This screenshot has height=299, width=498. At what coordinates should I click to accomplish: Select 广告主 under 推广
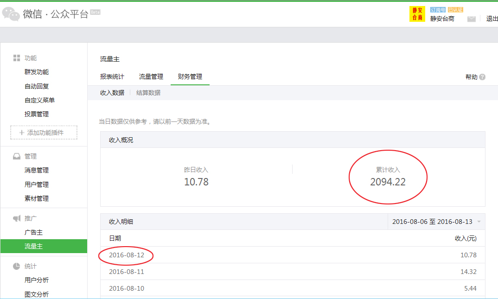[x=33, y=232]
